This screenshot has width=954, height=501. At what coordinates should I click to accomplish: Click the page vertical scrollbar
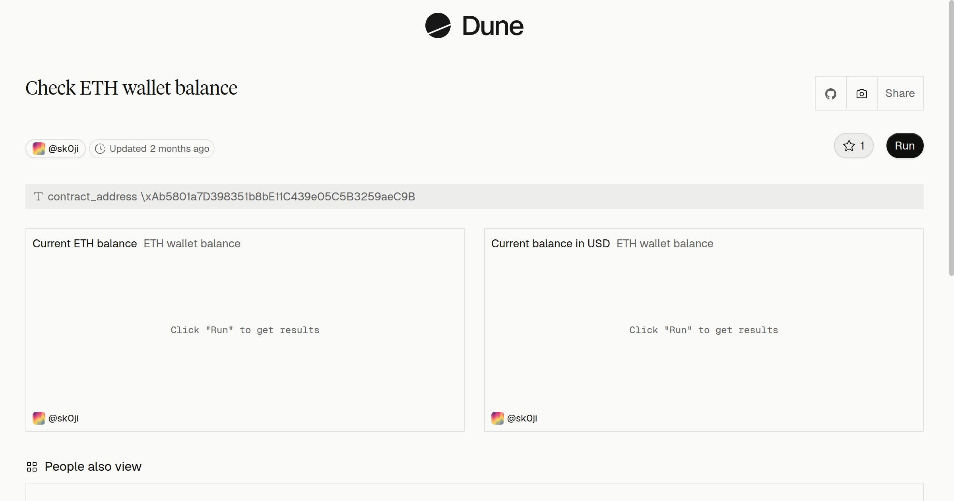click(x=951, y=138)
